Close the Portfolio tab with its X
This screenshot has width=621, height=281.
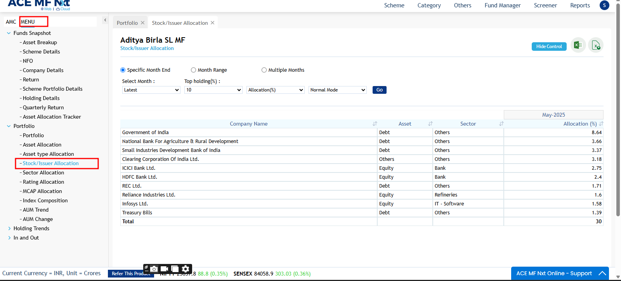pos(143,23)
